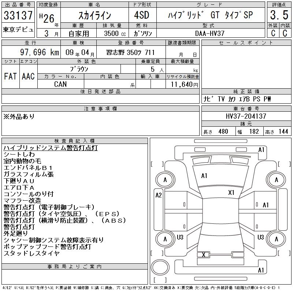Select the overall score 3.5
Image resolution: width=293 pixels, height=293 pixels.
pos(279,15)
